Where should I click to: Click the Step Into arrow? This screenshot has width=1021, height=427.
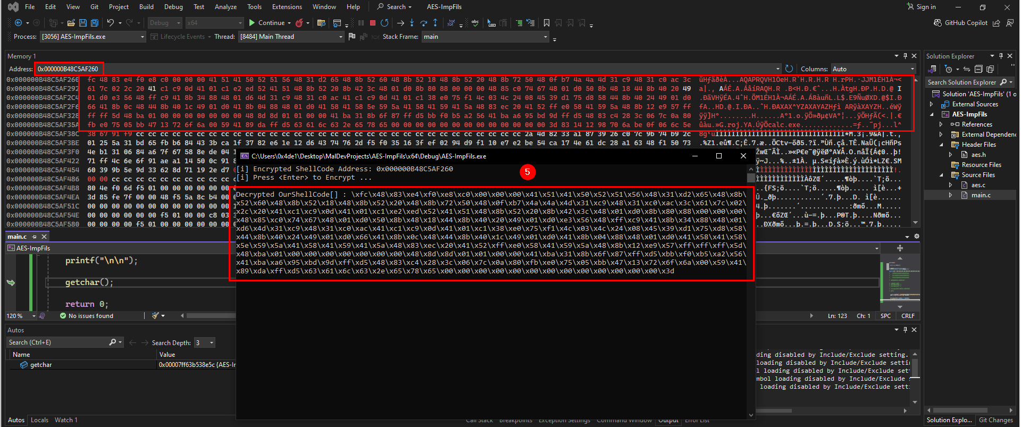[x=412, y=23]
